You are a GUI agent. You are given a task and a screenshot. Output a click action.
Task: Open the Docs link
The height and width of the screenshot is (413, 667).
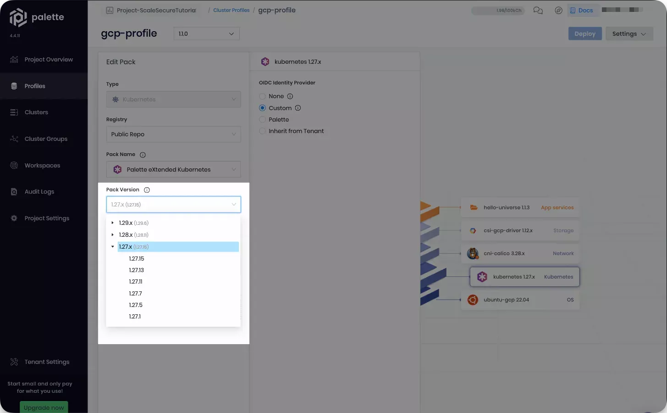(x=581, y=10)
